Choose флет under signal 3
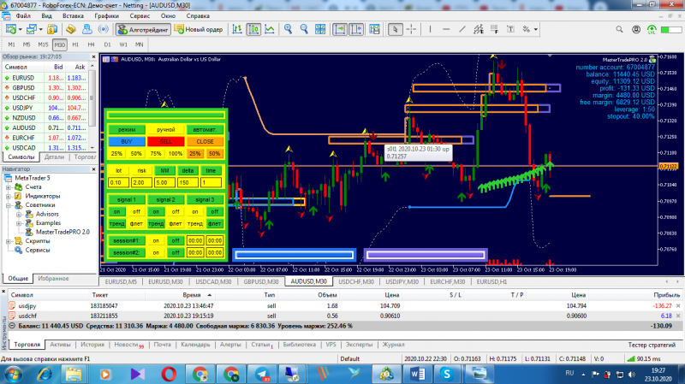 215,223
